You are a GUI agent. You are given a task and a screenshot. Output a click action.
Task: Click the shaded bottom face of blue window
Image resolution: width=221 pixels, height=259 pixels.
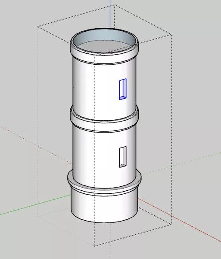tap(123, 98)
